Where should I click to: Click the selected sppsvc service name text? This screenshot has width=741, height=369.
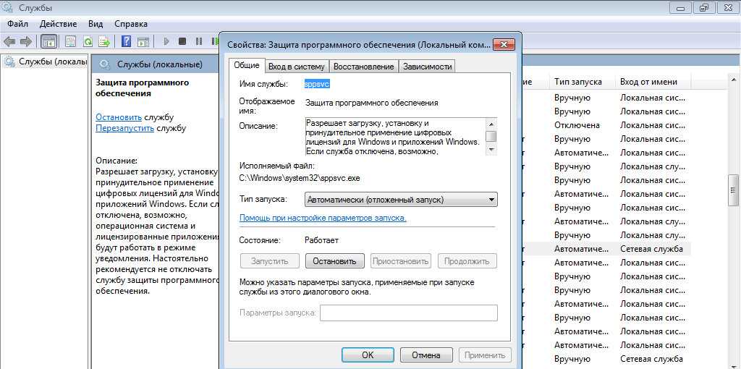pyautogui.click(x=317, y=84)
